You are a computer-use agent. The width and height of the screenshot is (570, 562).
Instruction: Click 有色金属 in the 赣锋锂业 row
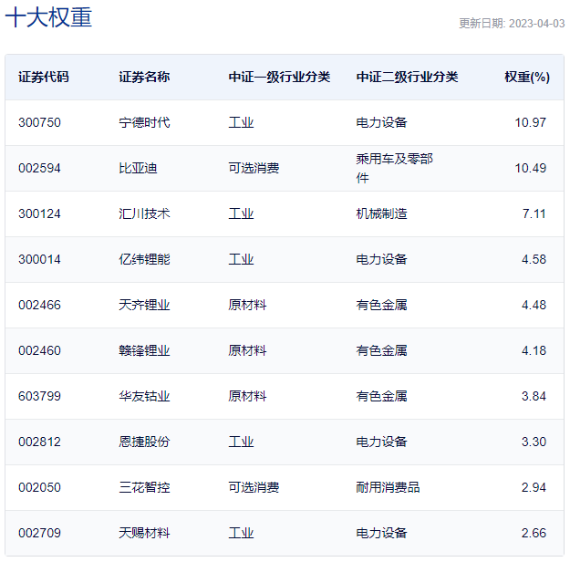coord(382,351)
